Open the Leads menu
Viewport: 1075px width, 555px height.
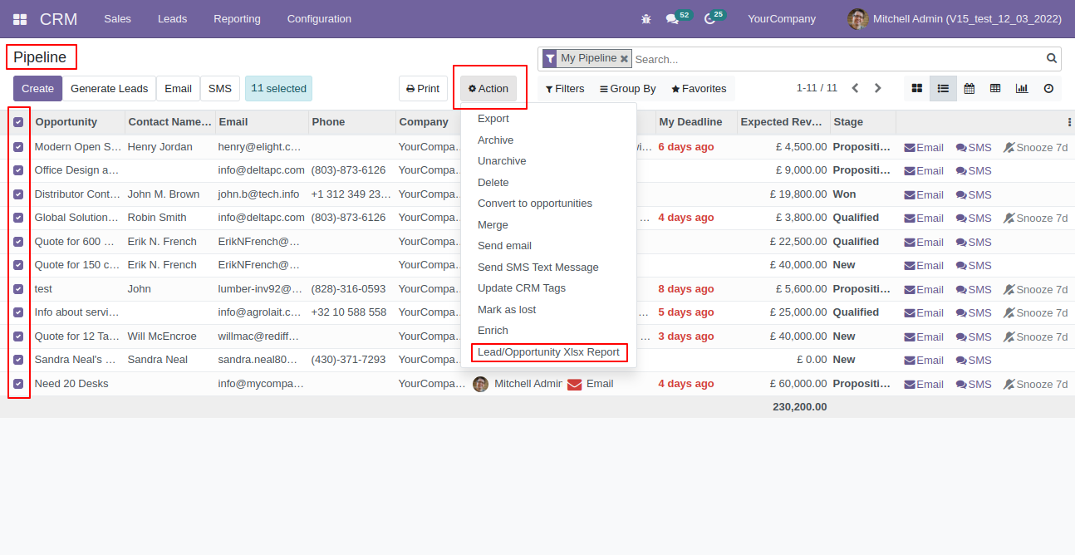[x=172, y=18]
